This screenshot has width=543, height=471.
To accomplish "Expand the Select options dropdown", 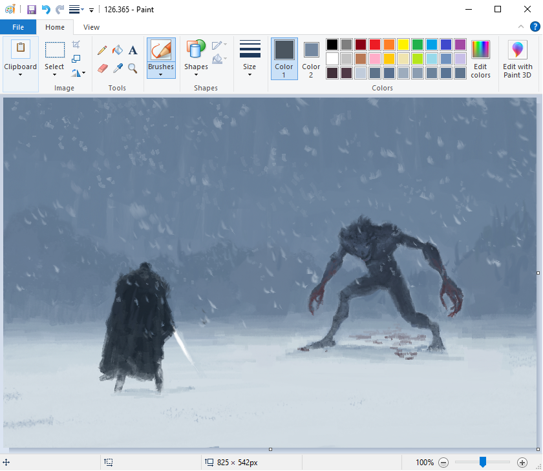I will click(x=54, y=74).
